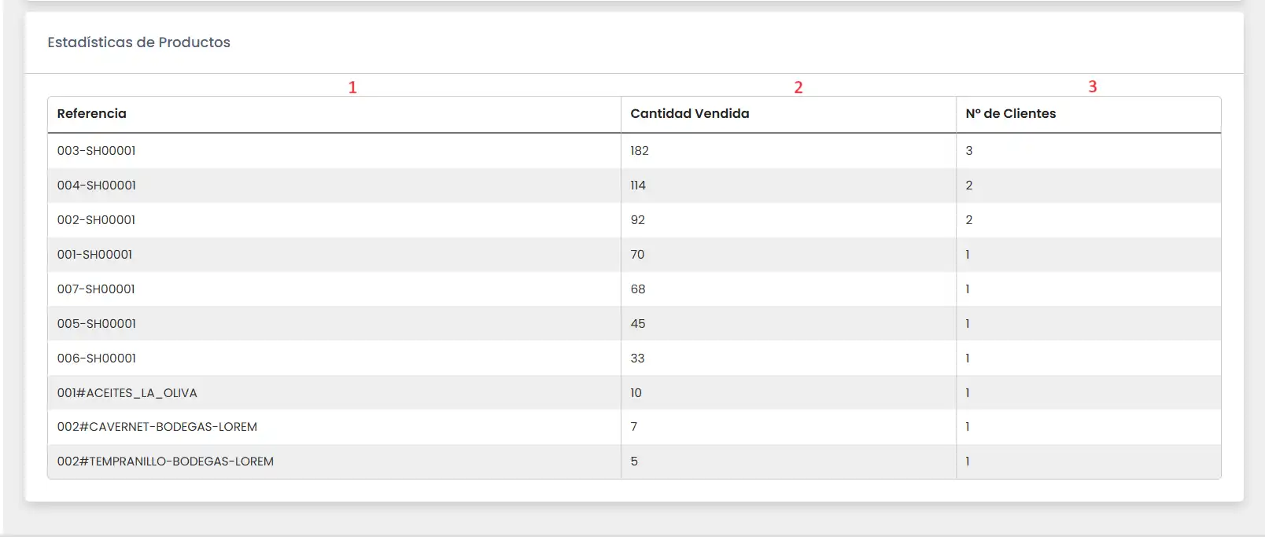Select the Nº de Clientes column header
The width and height of the screenshot is (1265, 537).
(x=1010, y=114)
